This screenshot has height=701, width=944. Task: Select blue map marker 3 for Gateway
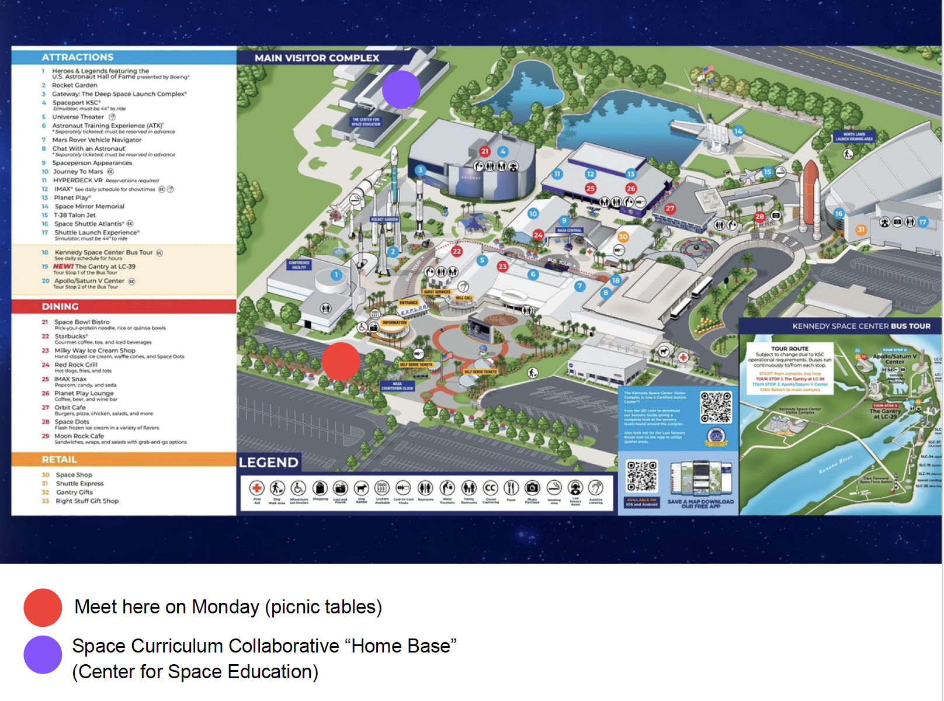(x=420, y=171)
